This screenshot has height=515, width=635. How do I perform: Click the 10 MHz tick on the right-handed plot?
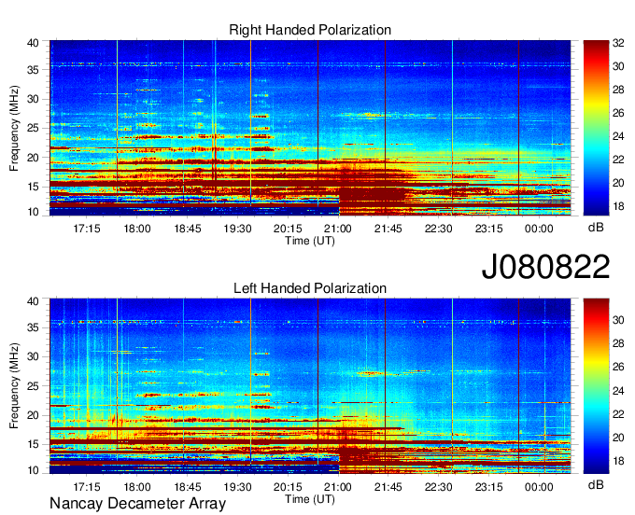click(34, 212)
